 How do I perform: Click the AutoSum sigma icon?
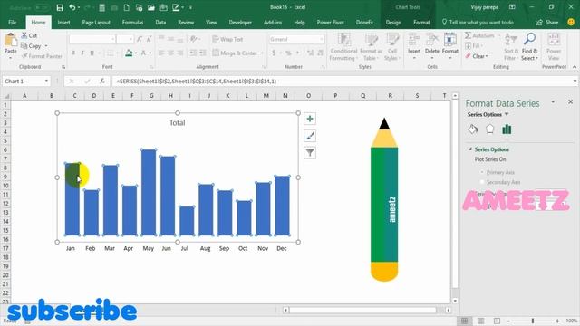(x=468, y=35)
